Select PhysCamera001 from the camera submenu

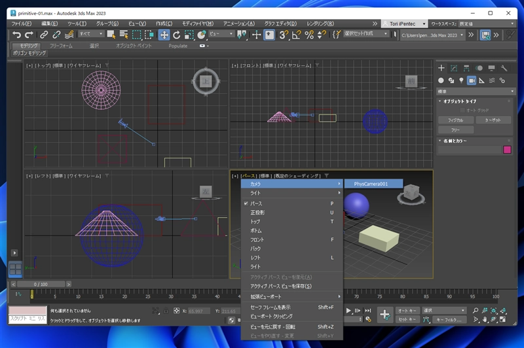[371, 184]
